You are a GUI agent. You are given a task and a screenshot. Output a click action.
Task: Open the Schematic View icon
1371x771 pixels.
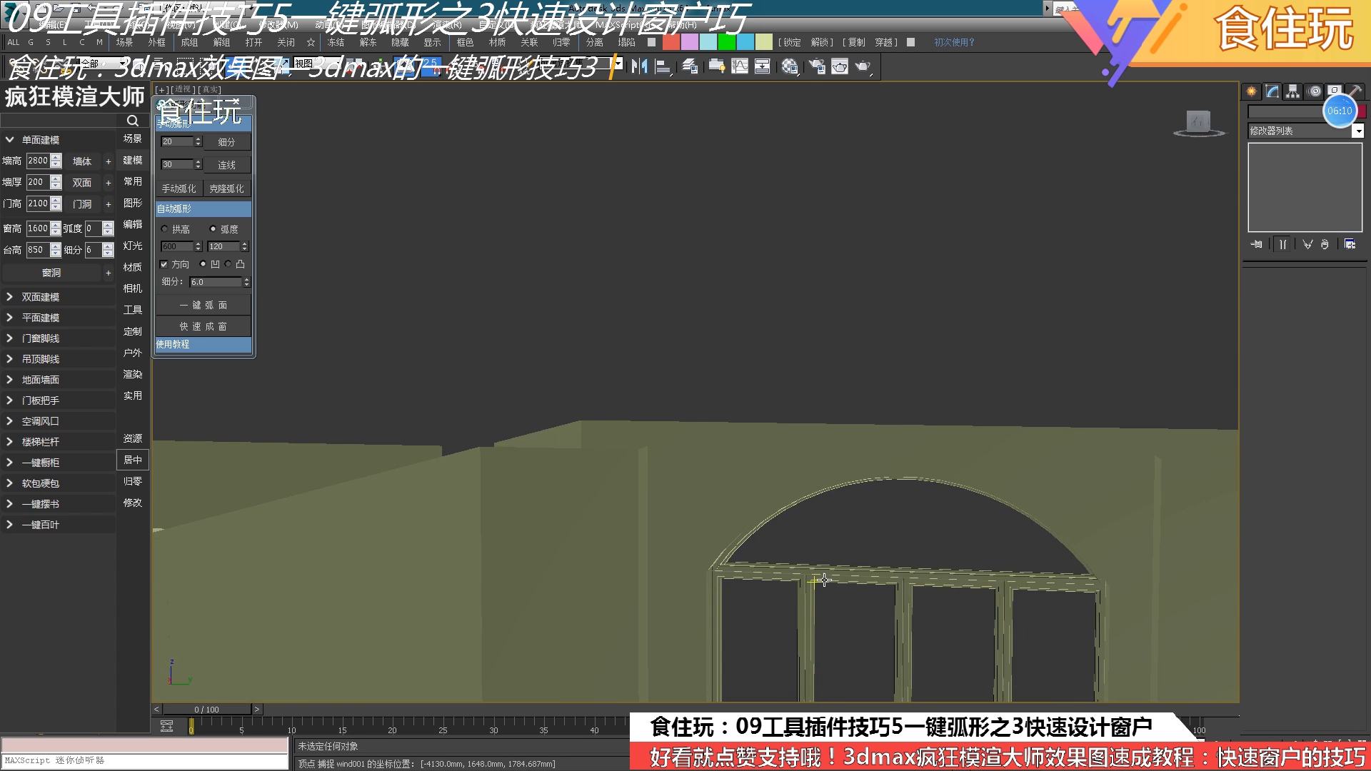[x=763, y=67]
